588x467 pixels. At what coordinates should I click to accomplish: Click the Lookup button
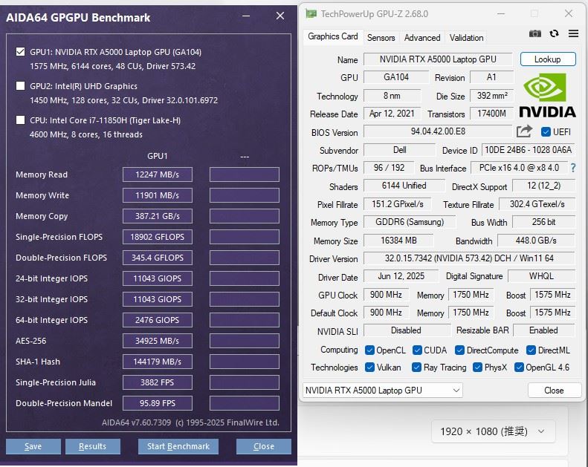(x=547, y=59)
